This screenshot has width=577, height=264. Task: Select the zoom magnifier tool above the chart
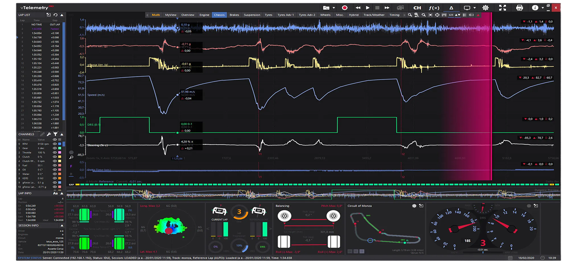[x=410, y=15]
